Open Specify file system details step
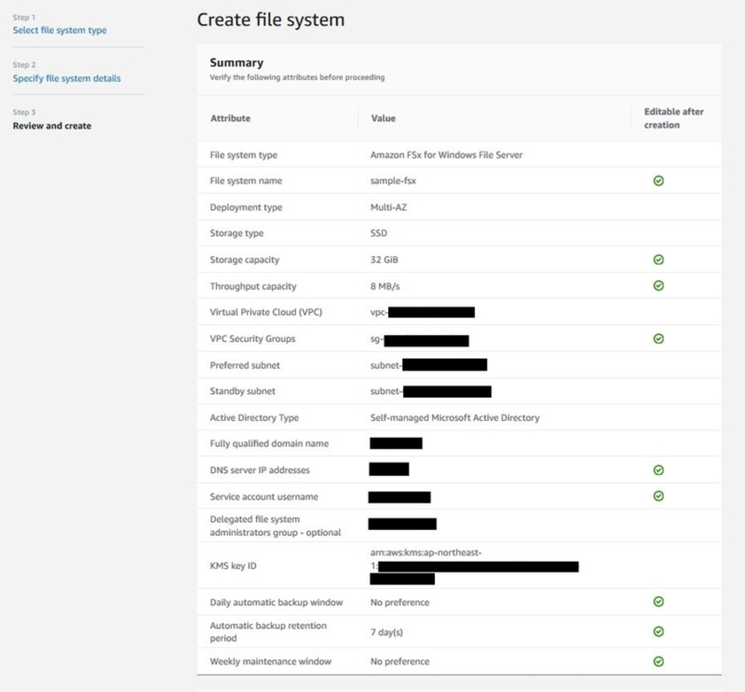745x692 pixels. [66, 79]
